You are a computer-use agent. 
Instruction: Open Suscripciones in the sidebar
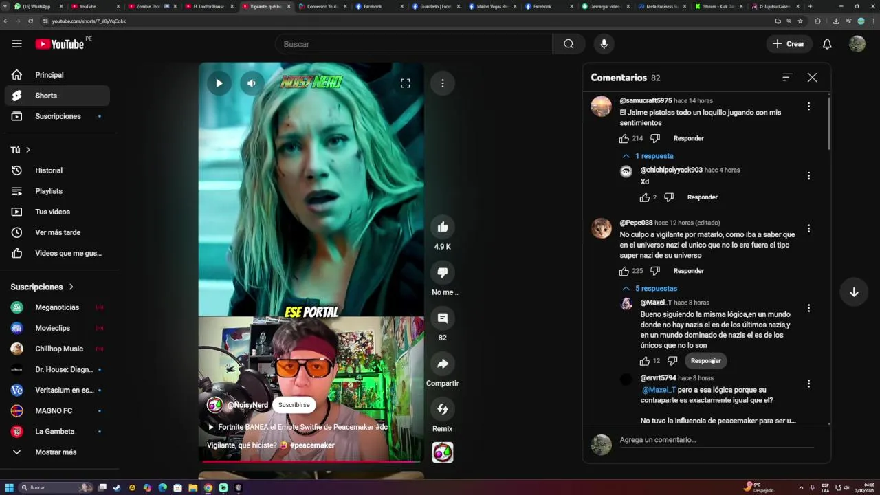pyautogui.click(x=57, y=116)
